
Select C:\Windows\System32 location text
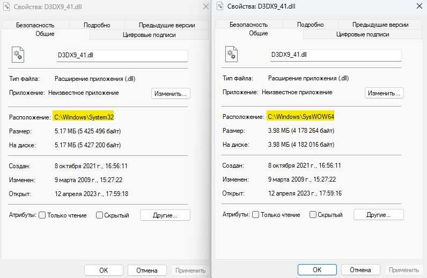pyautogui.click(x=84, y=117)
